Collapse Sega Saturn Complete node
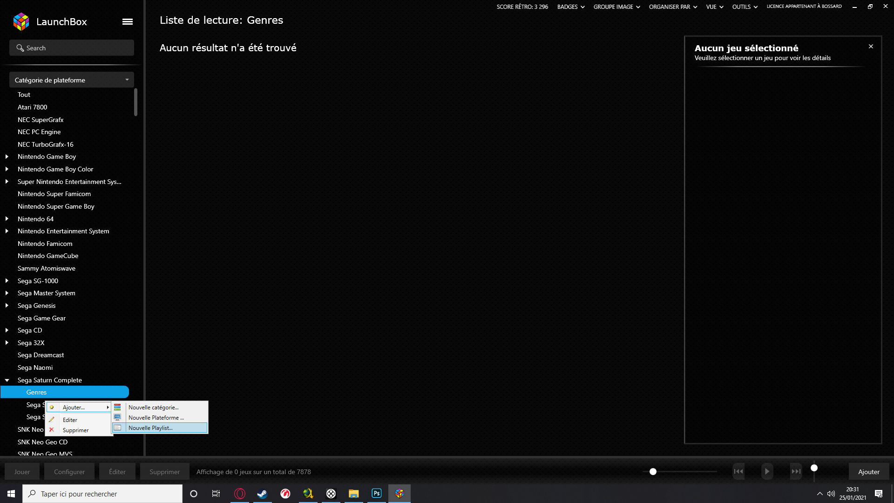This screenshot has width=894, height=503. point(7,380)
